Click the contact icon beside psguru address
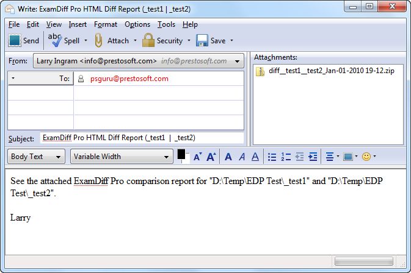 click(81, 79)
